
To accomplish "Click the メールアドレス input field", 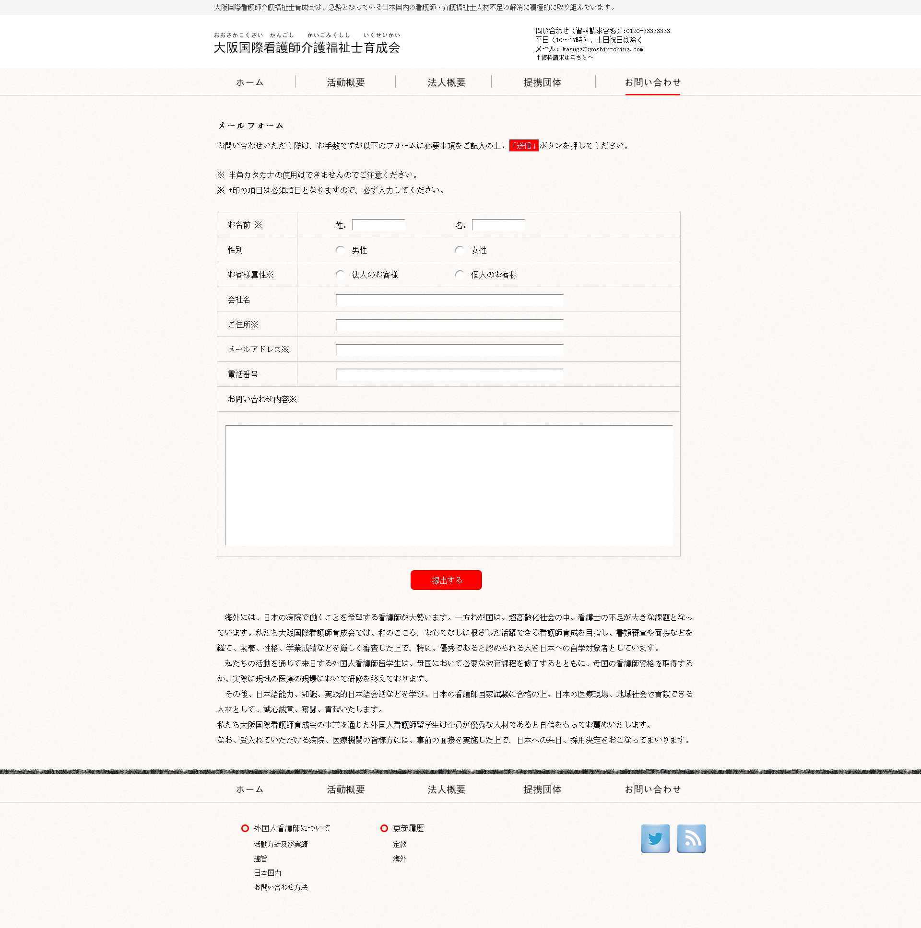I will pyautogui.click(x=449, y=350).
